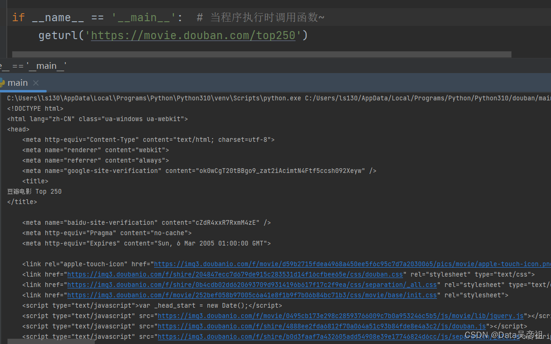Open the jquery.js script link

[x=340, y=316]
